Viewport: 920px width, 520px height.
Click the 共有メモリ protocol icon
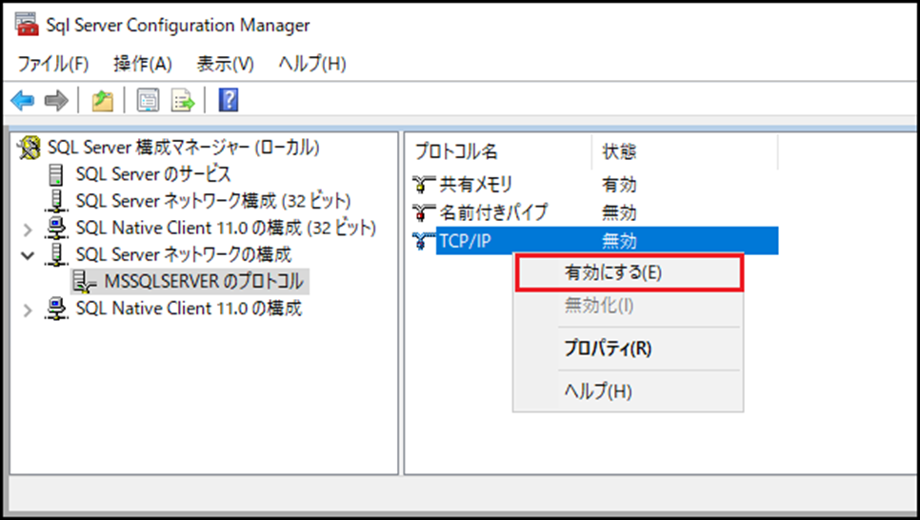[423, 185]
